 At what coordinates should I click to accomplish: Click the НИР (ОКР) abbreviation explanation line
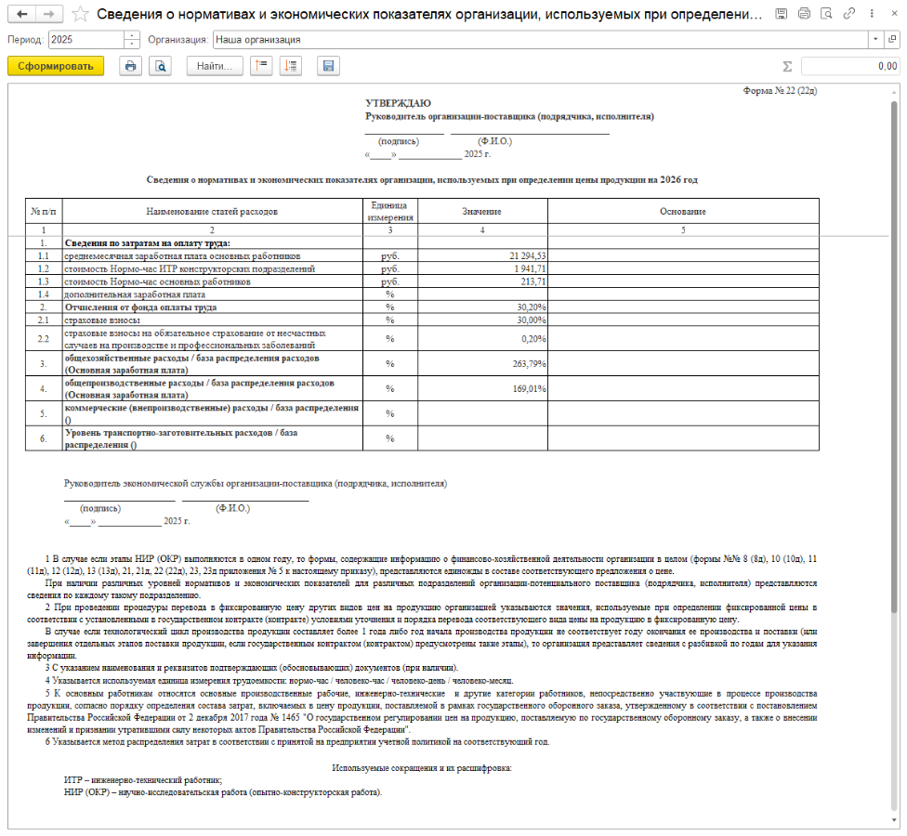[223, 792]
